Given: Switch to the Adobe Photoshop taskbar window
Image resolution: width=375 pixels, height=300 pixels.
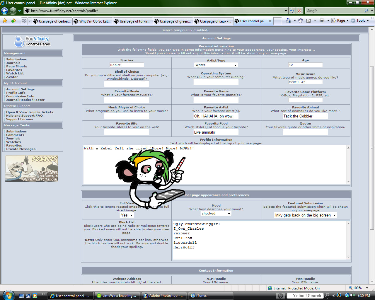Looking at the screenshot, I should point(164,296).
